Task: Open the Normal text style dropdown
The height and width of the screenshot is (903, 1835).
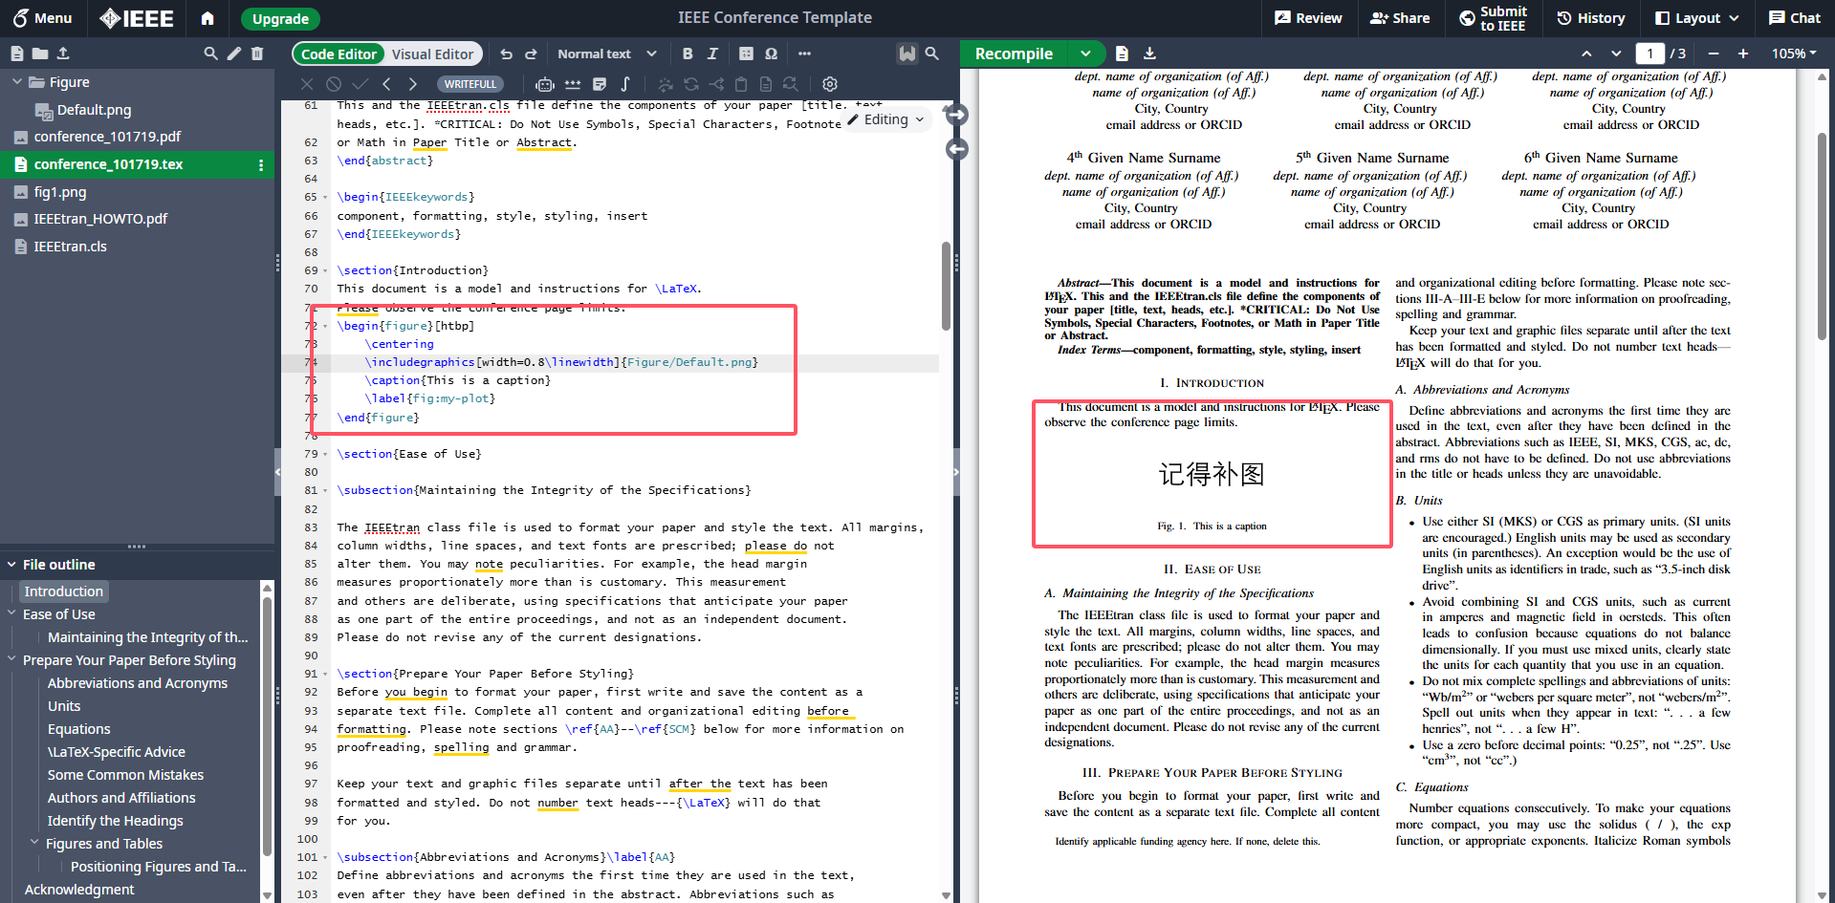Action: click(607, 54)
